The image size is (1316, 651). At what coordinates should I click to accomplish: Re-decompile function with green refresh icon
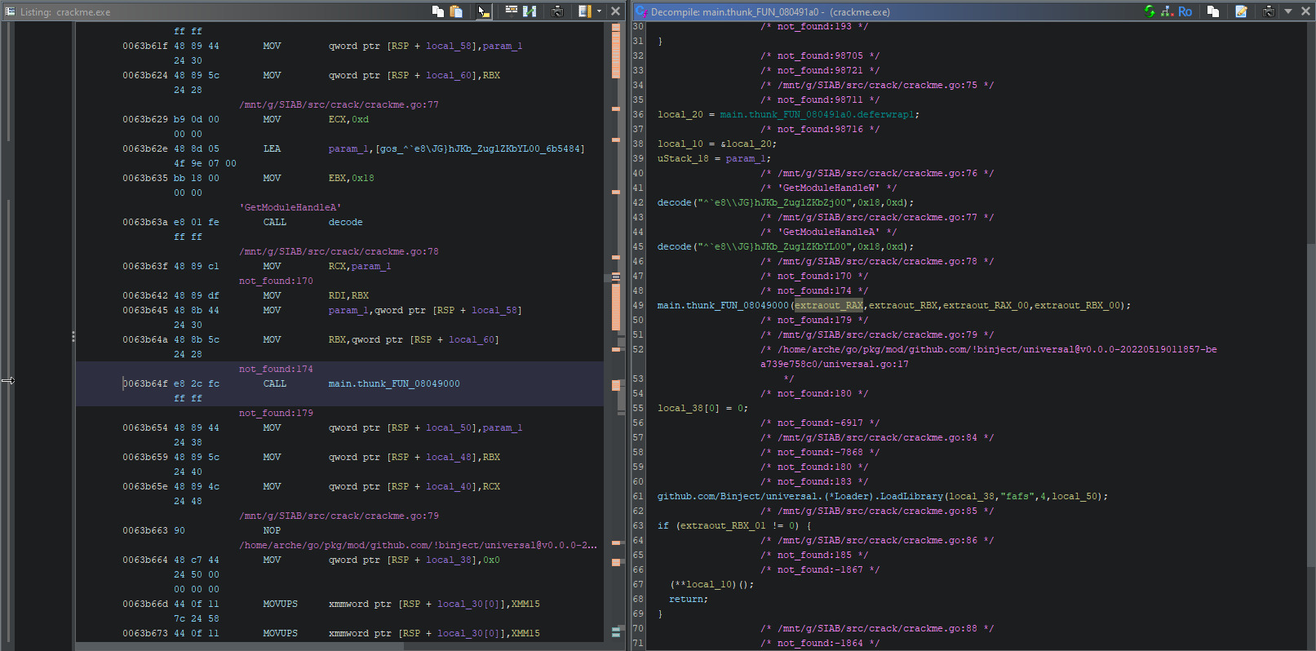(1150, 11)
